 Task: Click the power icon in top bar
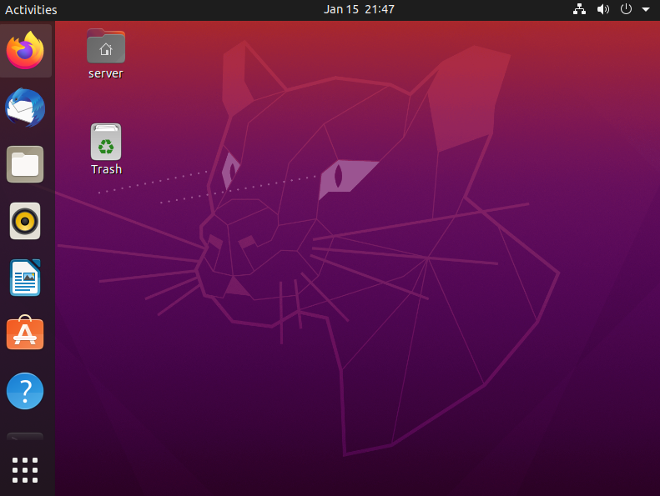pyautogui.click(x=626, y=9)
